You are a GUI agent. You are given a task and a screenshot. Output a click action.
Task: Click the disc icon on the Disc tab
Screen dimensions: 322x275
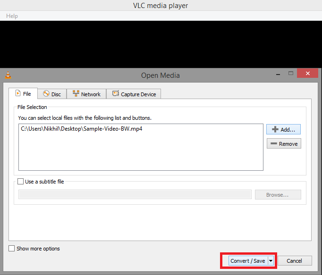(46, 94)
